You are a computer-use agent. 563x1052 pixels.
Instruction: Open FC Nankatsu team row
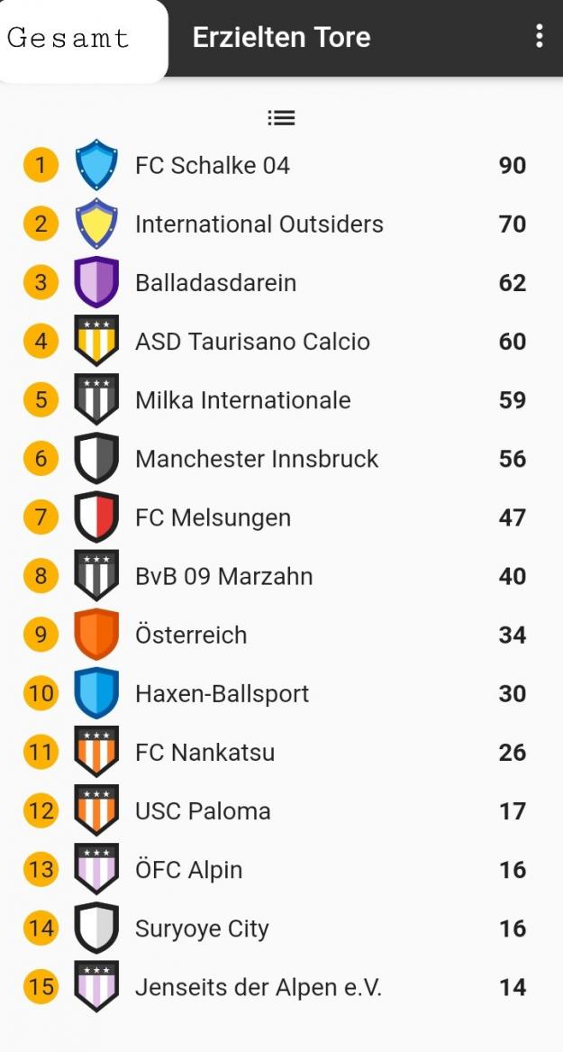point(204,752)
